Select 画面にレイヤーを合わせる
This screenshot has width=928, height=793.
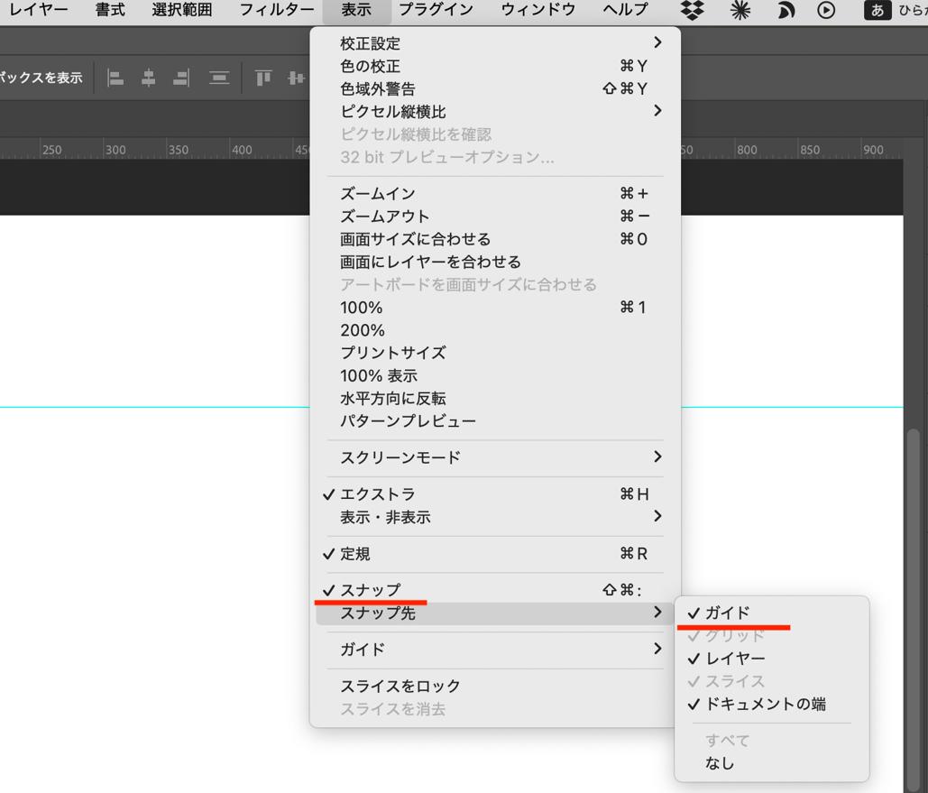click(x=495, y=262)
